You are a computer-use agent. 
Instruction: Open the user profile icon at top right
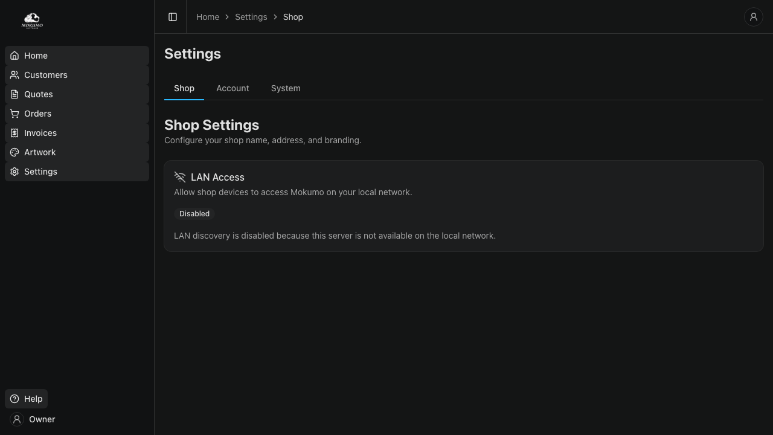pyautogui.click(x=753, y=17)
